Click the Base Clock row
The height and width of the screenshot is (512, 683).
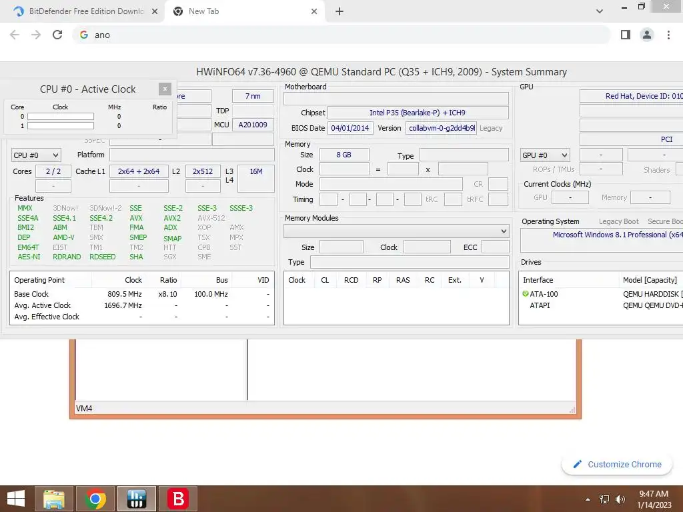pos(142,294)
